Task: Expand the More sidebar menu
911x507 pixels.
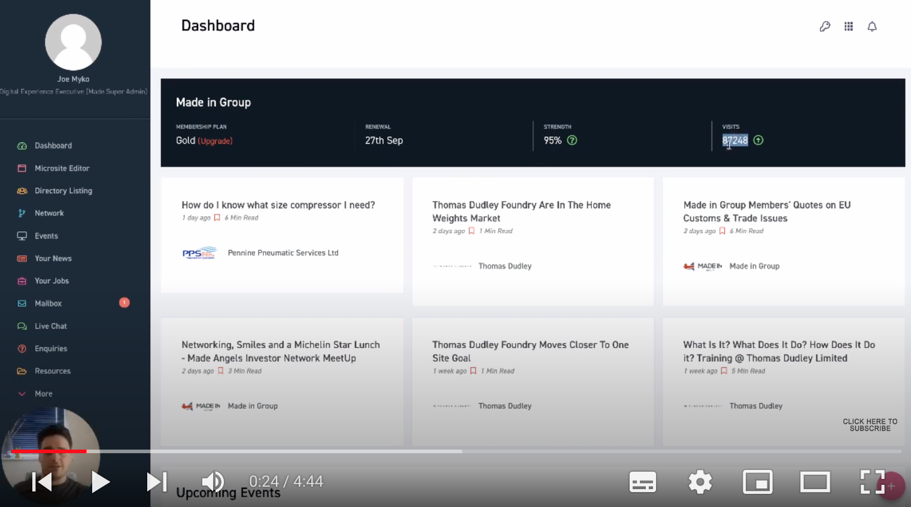Action: point(43,394)
